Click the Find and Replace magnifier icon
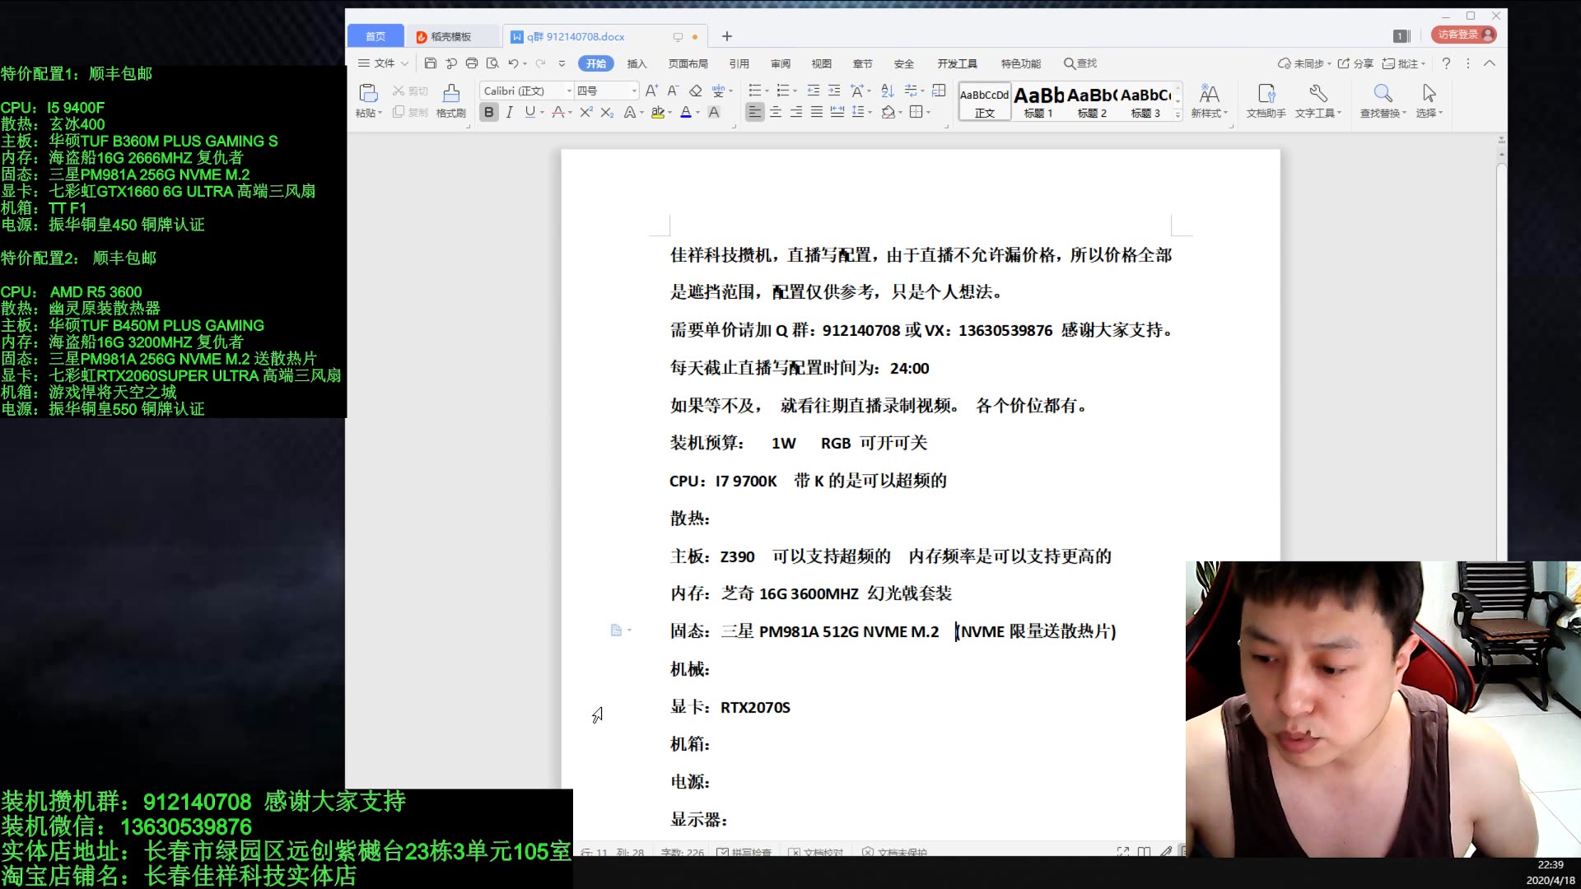 click(1383, 93)
